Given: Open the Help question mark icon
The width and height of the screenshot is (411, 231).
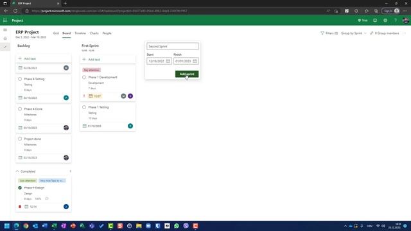Looking at the screenshot, I should [x=396, y=21].
